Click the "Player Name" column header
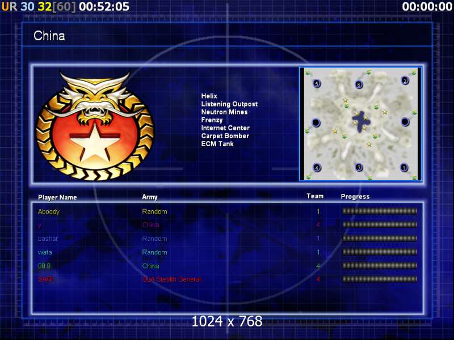454x340 pixels. (x=57, y=197)
